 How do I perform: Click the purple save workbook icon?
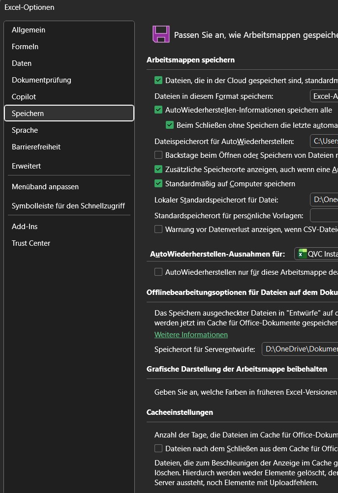(x=161, y=34)
